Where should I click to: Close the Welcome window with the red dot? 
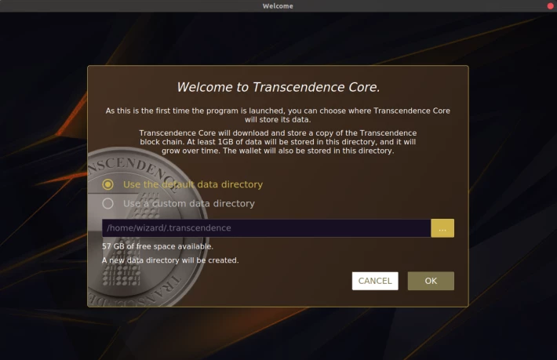[550, 5]
